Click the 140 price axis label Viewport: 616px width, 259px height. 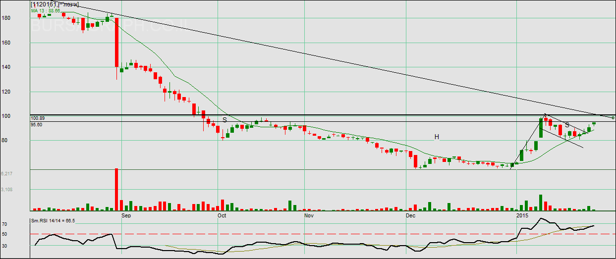pyautogui.click(x=6, y=67)
